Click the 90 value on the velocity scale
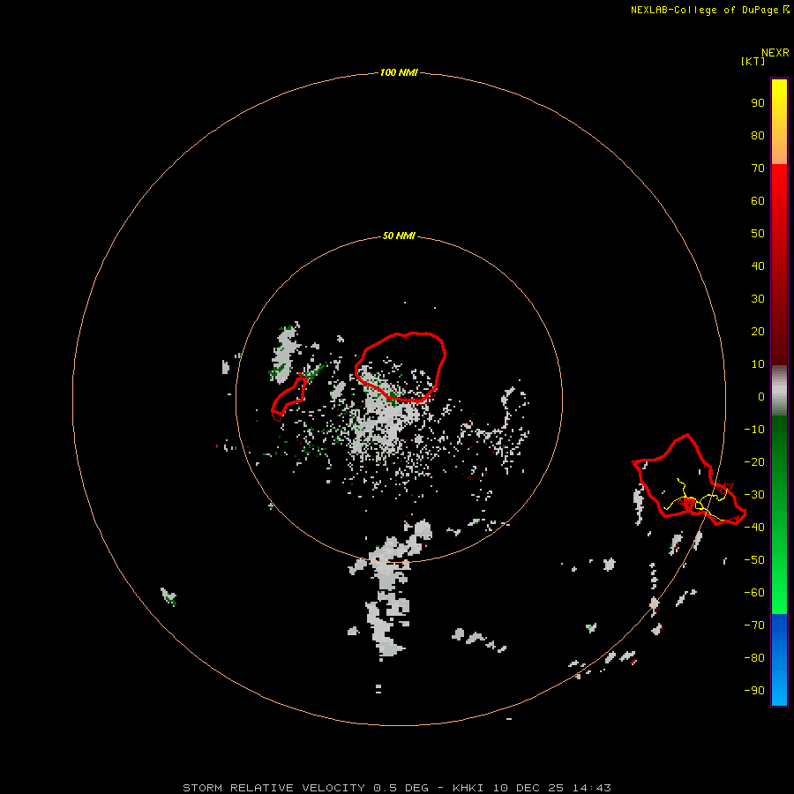The width and height of the screenshot is (794, 794). [x=758, y=103]
